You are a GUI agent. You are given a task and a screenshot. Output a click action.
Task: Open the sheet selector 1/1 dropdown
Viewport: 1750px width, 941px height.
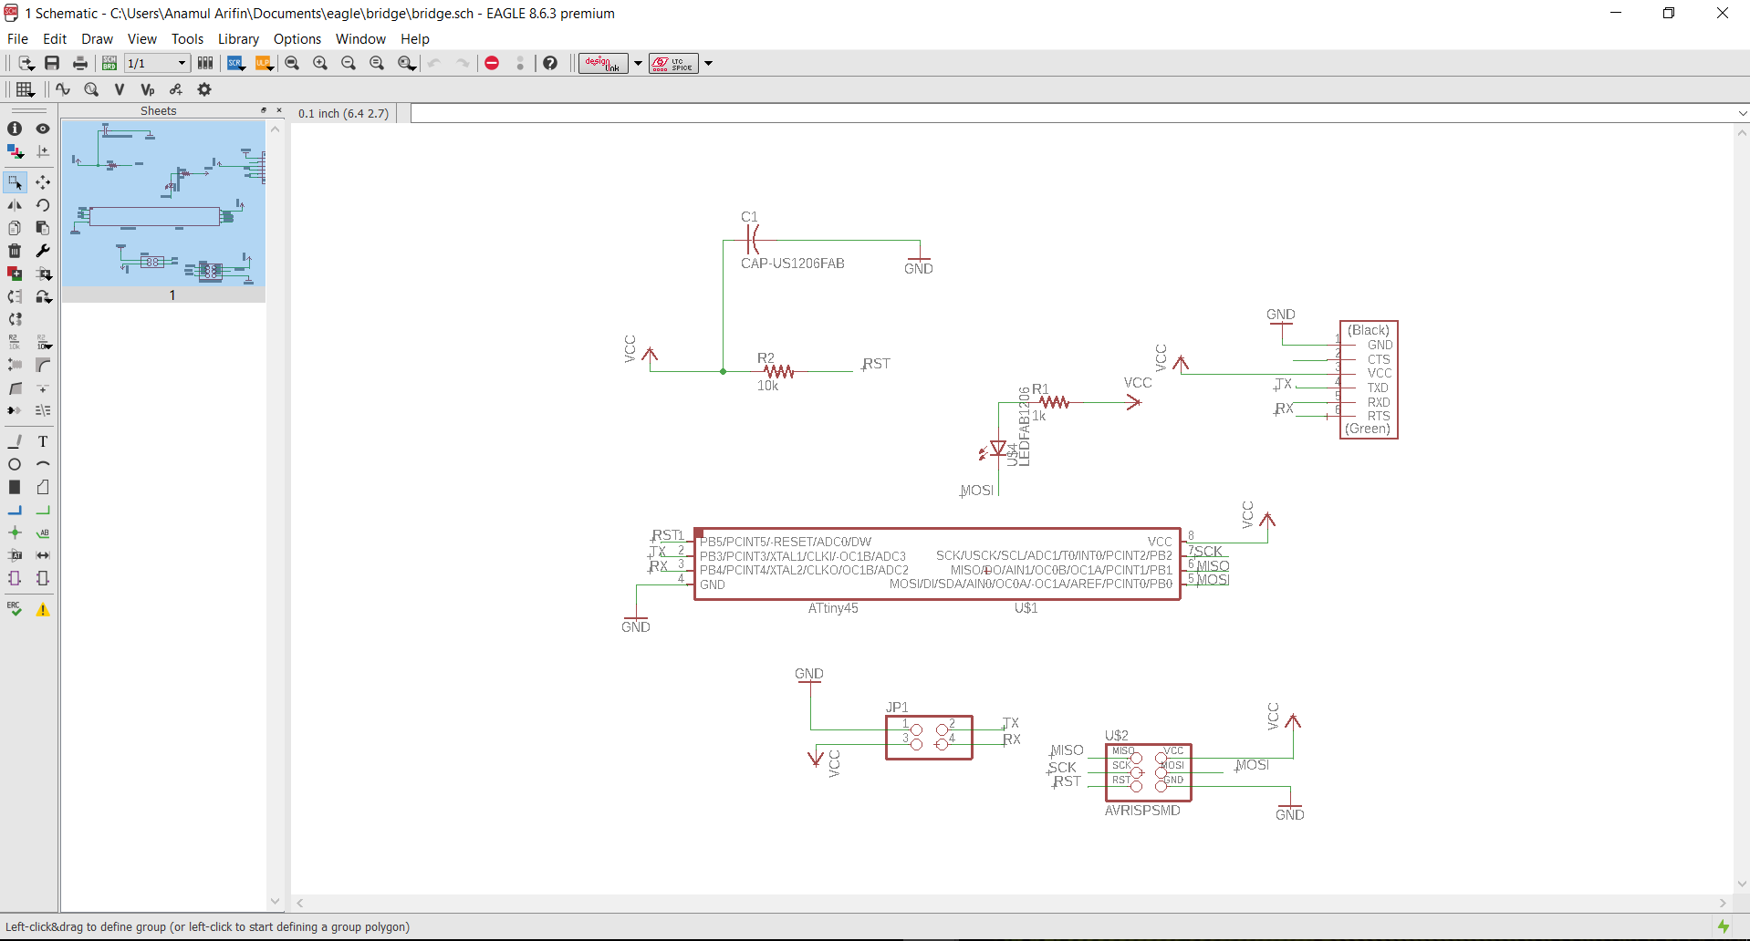coord(157,63)
